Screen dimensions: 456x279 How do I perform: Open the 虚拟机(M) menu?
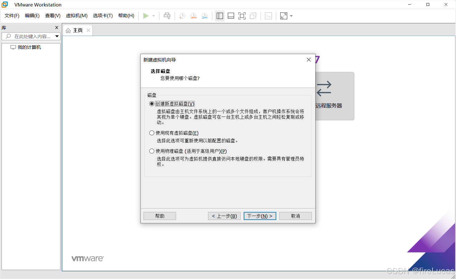[77, 16]
